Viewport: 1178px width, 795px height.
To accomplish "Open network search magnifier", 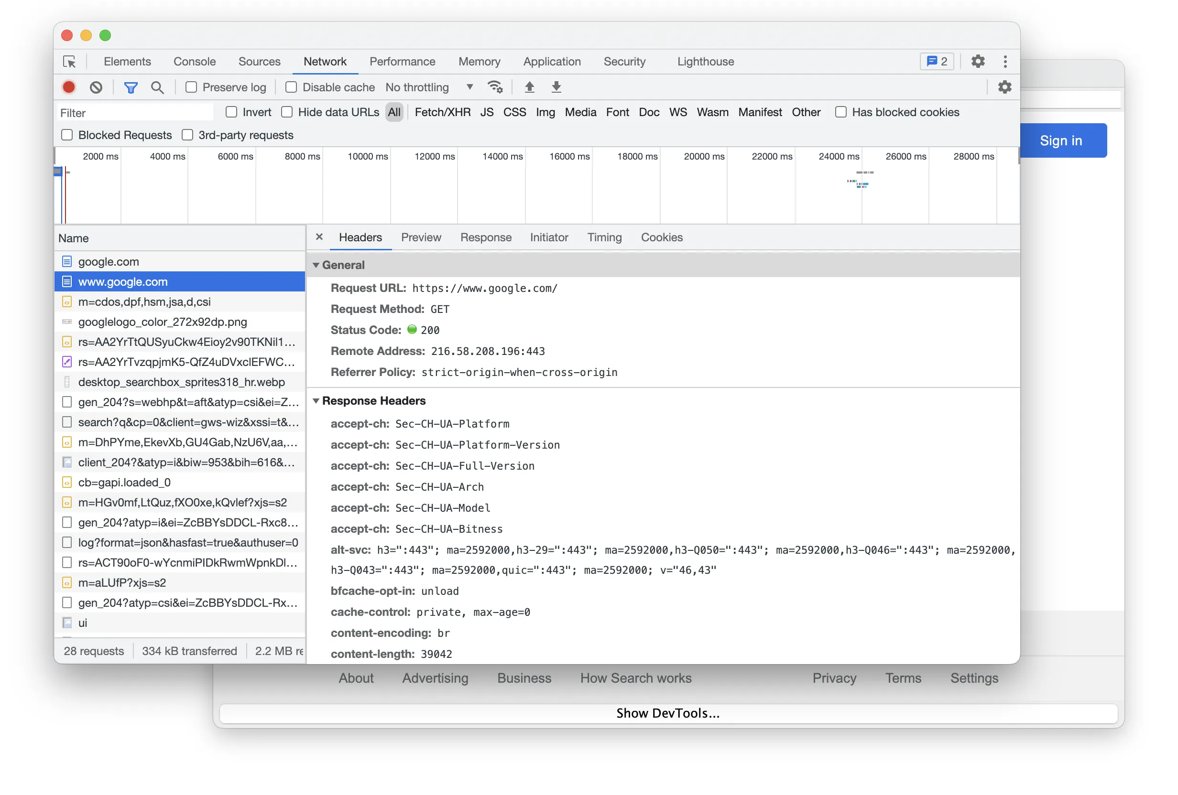I will 158,87.
